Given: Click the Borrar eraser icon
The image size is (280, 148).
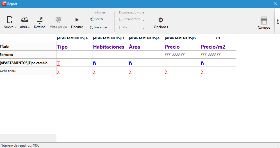Looking at the screenshot, I should click(92, 19).
